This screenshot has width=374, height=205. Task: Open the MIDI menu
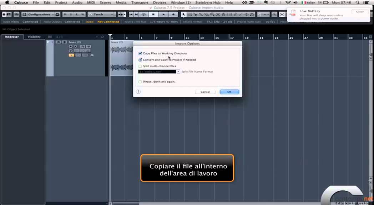coord(91,2)
